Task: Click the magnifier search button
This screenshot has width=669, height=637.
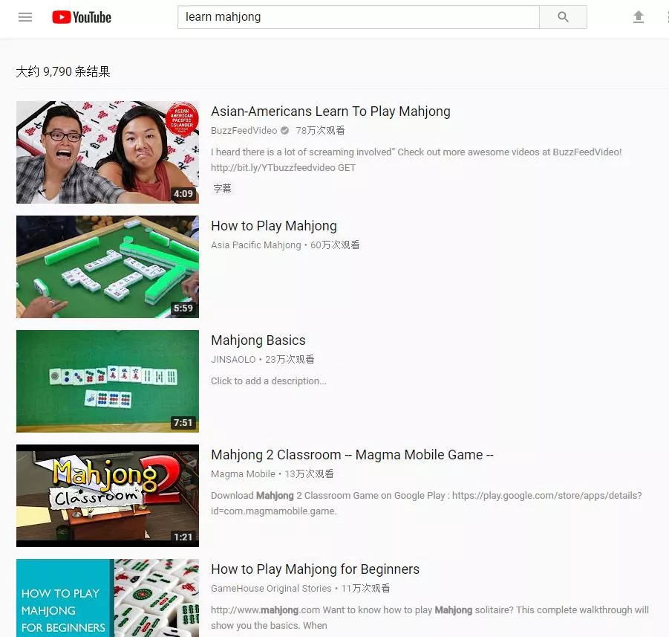Action: pyautogui.click(x=563, y=17)
